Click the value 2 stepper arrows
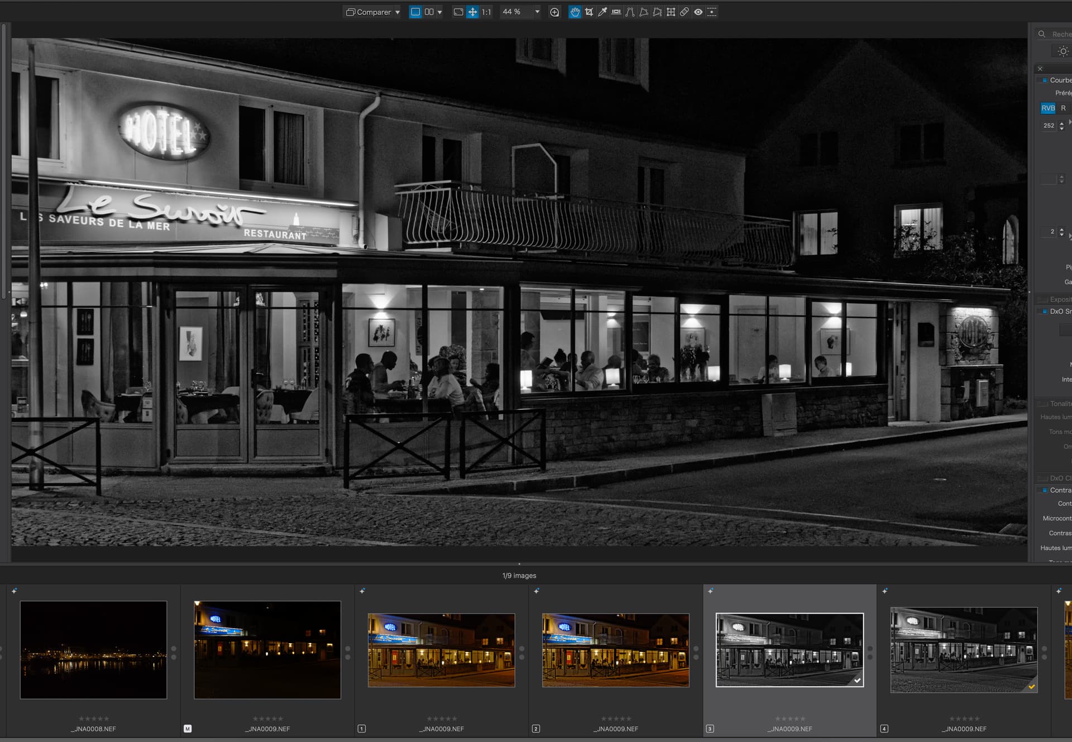Viewport: 1072px width, 742px height. point(1061,232)
